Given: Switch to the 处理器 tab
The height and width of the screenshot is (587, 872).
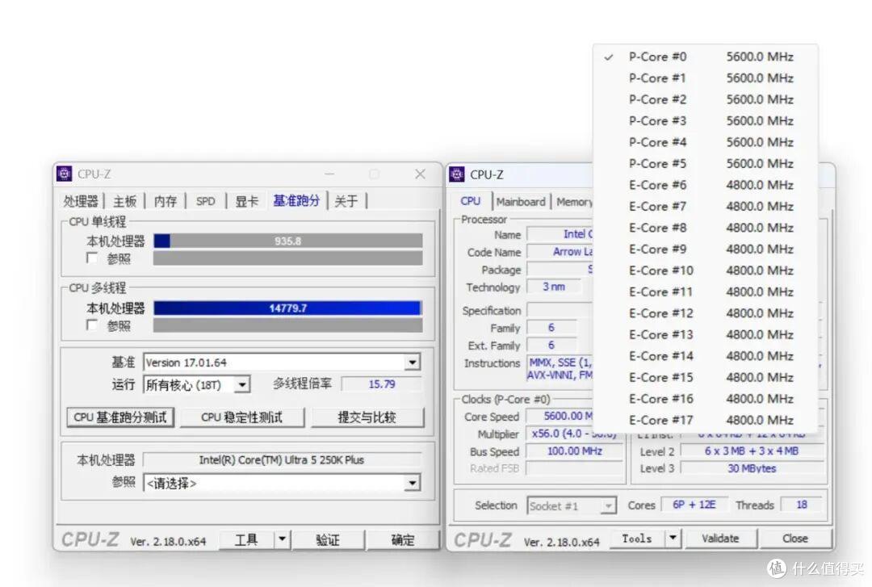Looking at the screenshot, I should pos(81,201).
